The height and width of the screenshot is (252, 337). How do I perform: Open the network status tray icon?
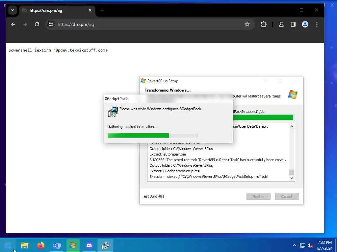coord(302,245)
